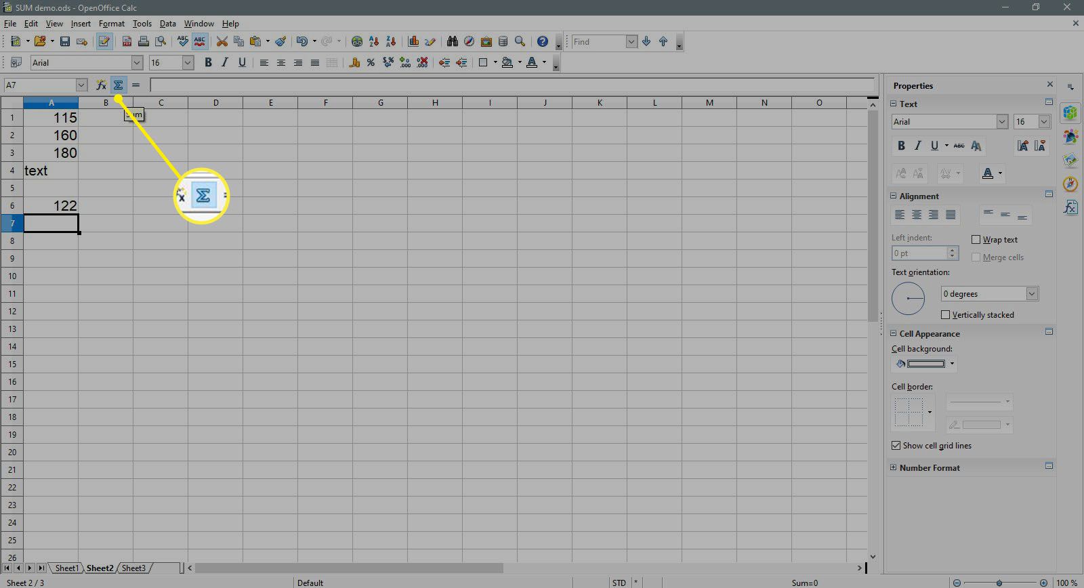Open the toolbar Font Name dropdown

point(137,62)
